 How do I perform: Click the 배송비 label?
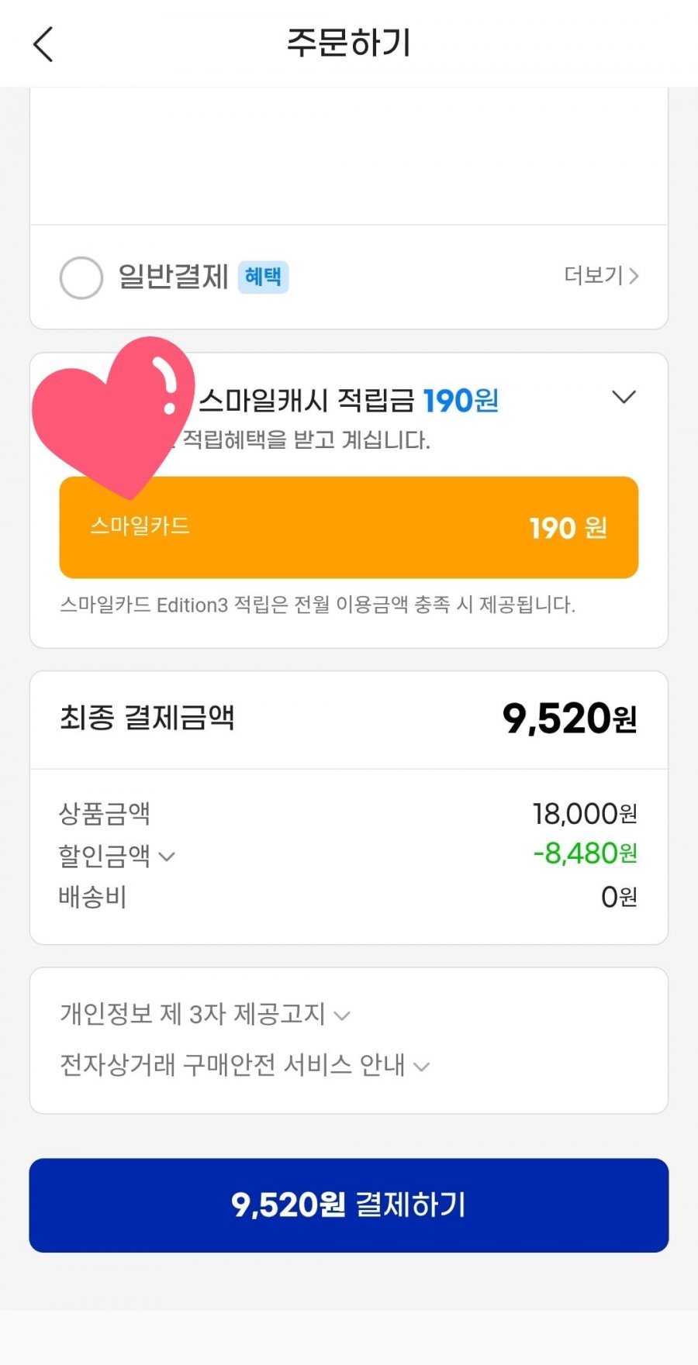pos(92,897)
